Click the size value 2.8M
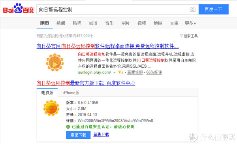The width and height of the screenshot is (237, 144). coord(82,109)
